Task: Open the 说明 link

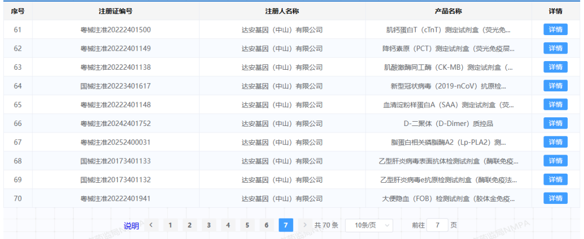Action: [131, 225]
